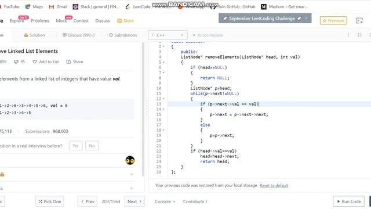371x209 pixels.
Task: Click code line 'ListNode* p=head;'
Action: (211, 88)
